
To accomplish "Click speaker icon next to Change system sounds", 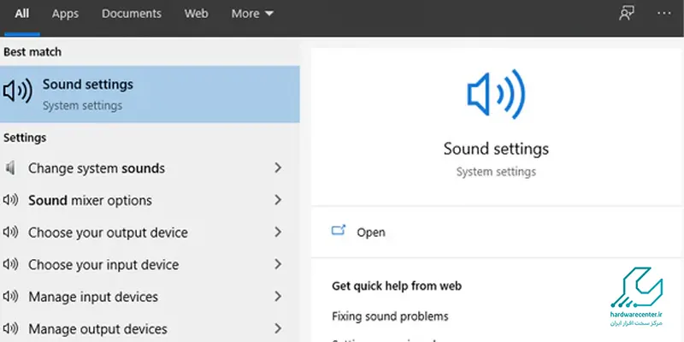I will 10,168.
